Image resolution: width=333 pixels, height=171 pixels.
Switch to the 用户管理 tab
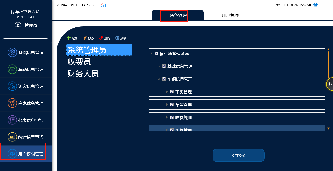(230, 15)
